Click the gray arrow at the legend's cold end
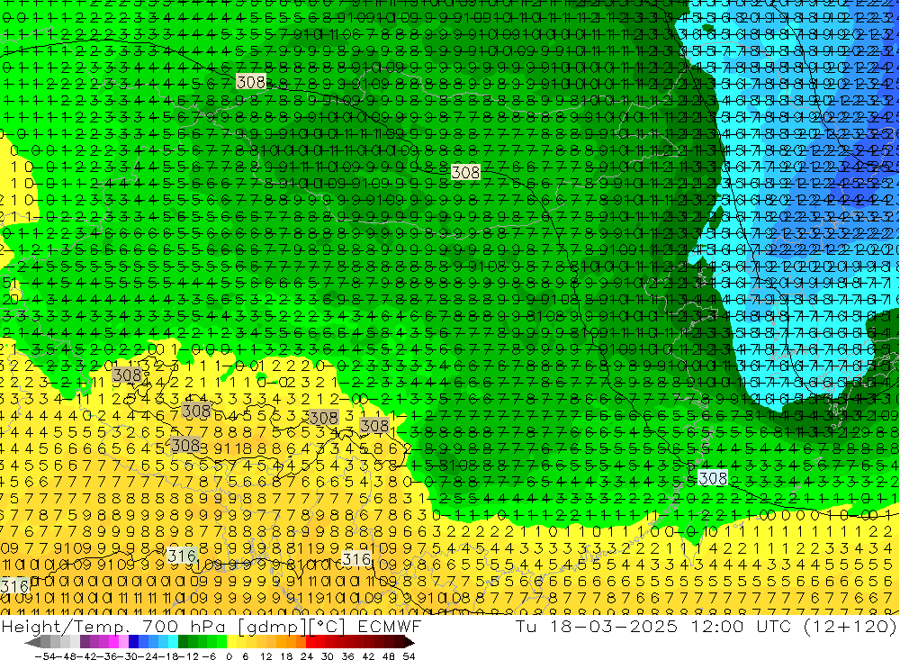 [x=32, y=641]
